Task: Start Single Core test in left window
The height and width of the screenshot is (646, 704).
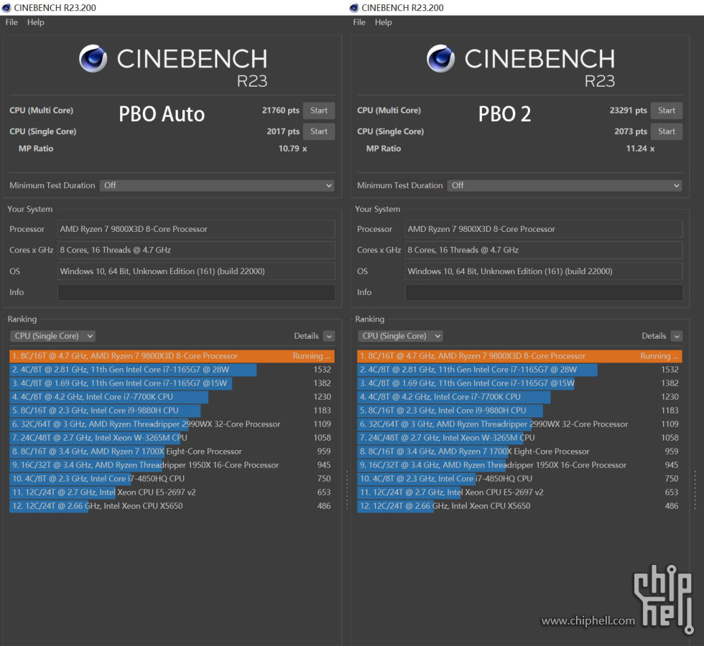Action: point(319,131)
